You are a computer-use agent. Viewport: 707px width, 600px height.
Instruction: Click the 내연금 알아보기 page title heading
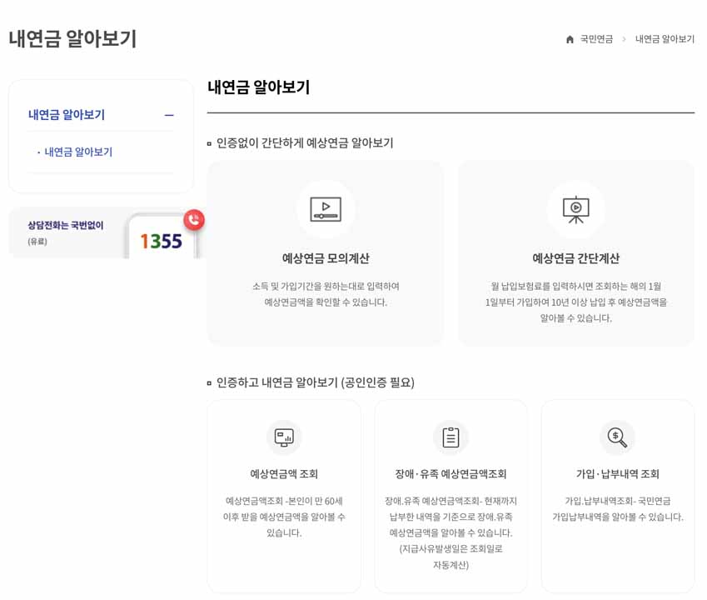click(x=75, y=38)
